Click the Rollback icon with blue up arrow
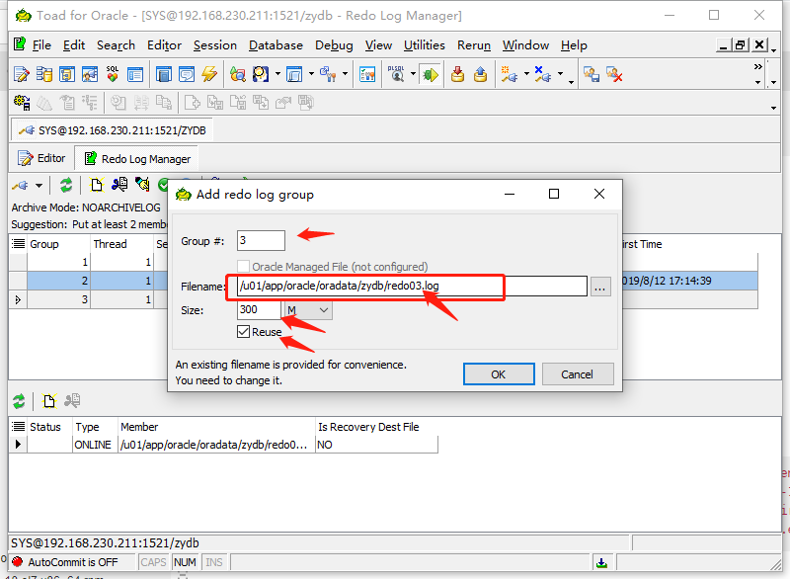 coord(480,74)
